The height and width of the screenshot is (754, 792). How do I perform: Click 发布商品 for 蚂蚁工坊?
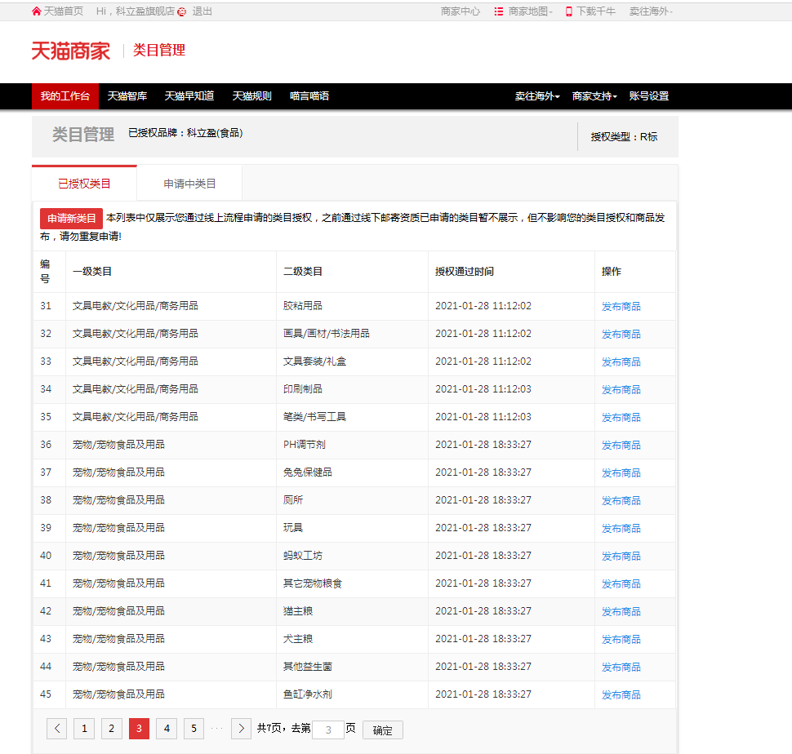(621, 557)
